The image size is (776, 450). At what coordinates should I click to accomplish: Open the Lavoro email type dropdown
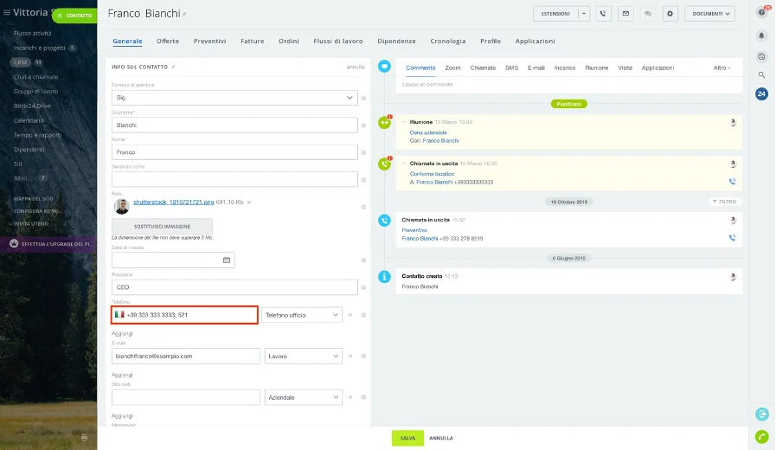(x=304, y=356)
